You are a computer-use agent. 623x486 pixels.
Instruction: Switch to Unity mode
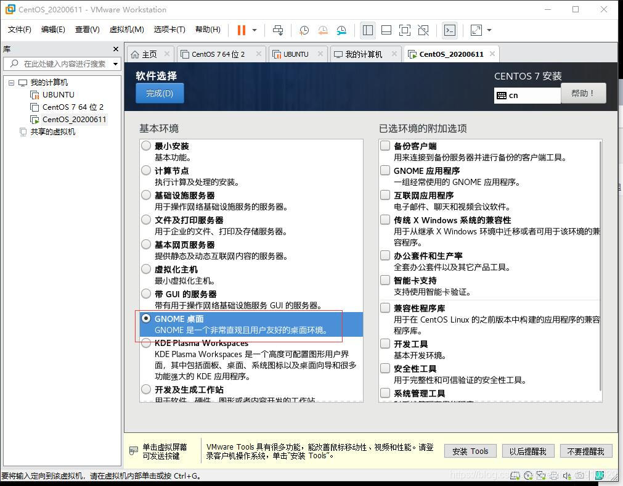(x=423, y=30)
